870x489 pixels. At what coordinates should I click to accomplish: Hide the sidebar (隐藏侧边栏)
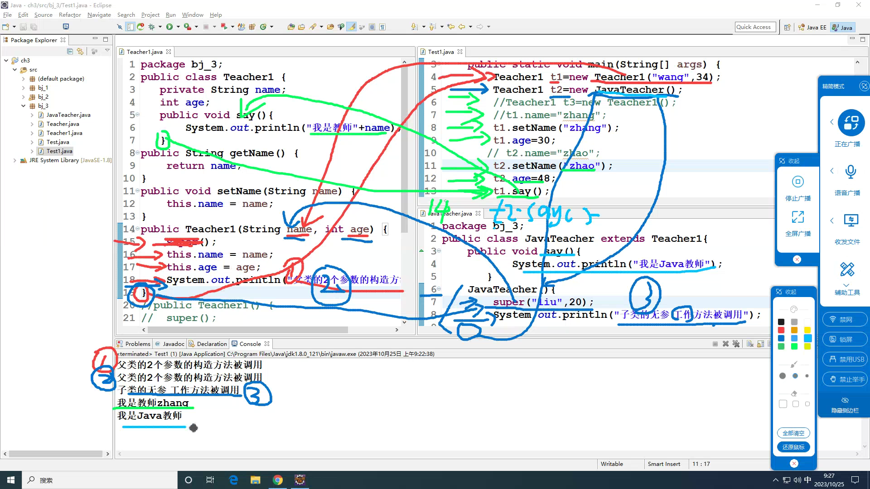pyautogui.click(x=845, y=405)
